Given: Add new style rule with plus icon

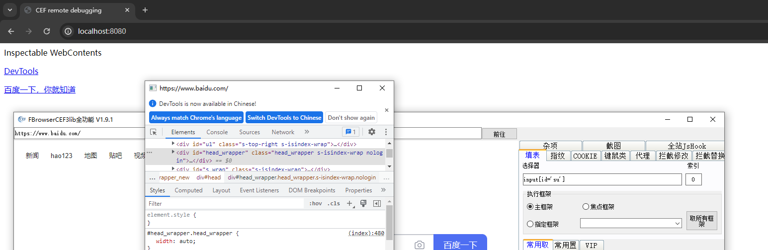Looking at the screenshot, I should (x=350, y=203).
